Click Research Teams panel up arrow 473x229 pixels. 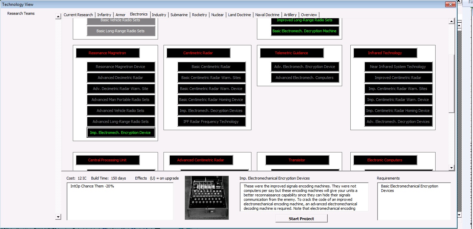(58, 16)
